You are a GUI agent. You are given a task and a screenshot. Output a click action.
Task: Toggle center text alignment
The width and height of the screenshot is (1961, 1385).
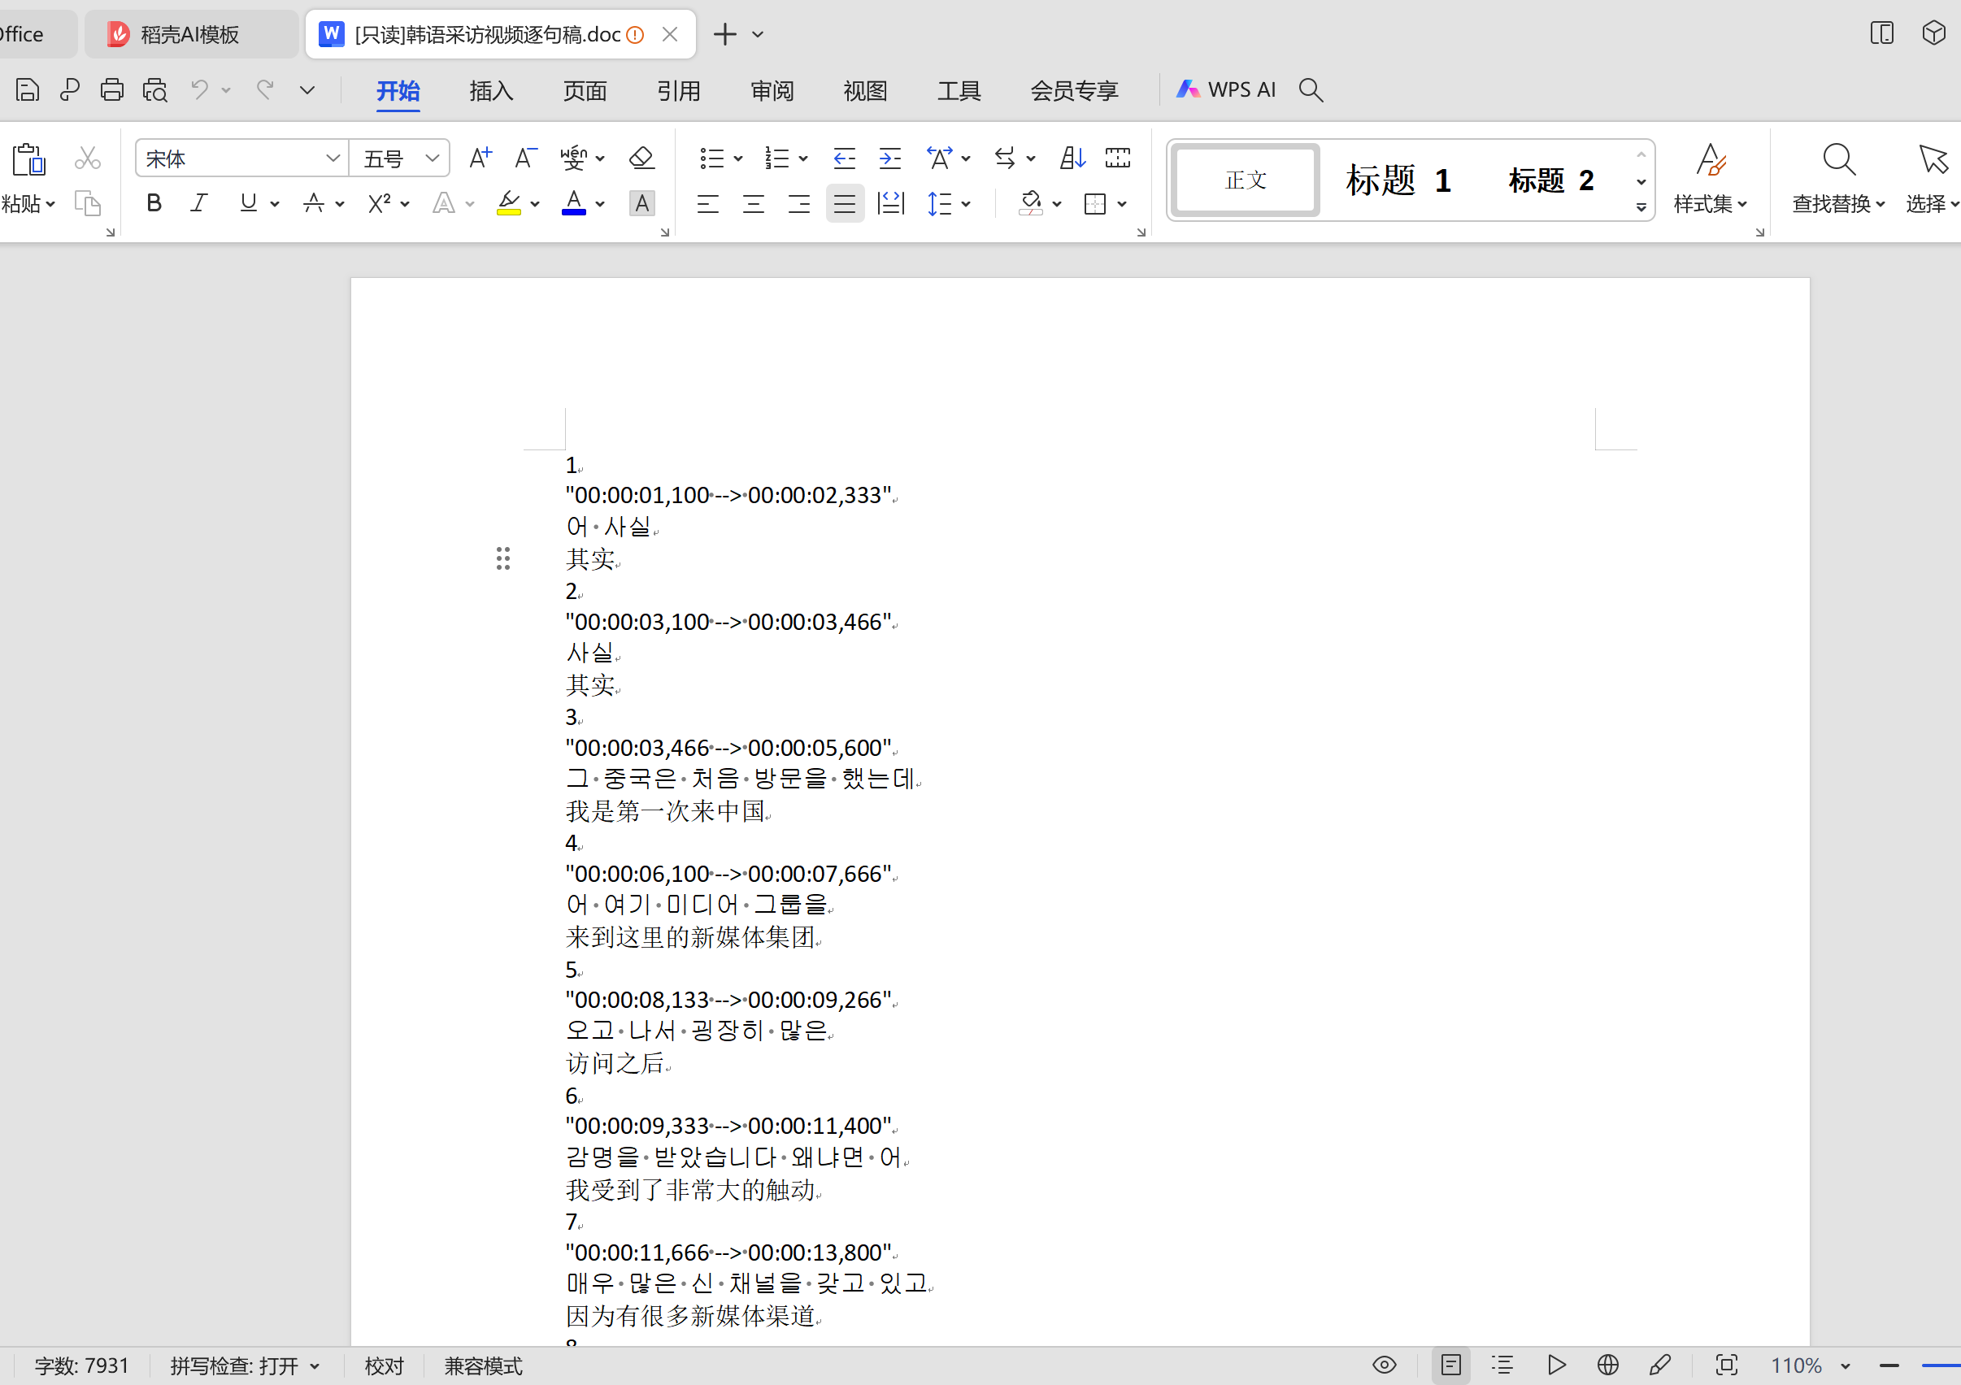coord(754,203)
